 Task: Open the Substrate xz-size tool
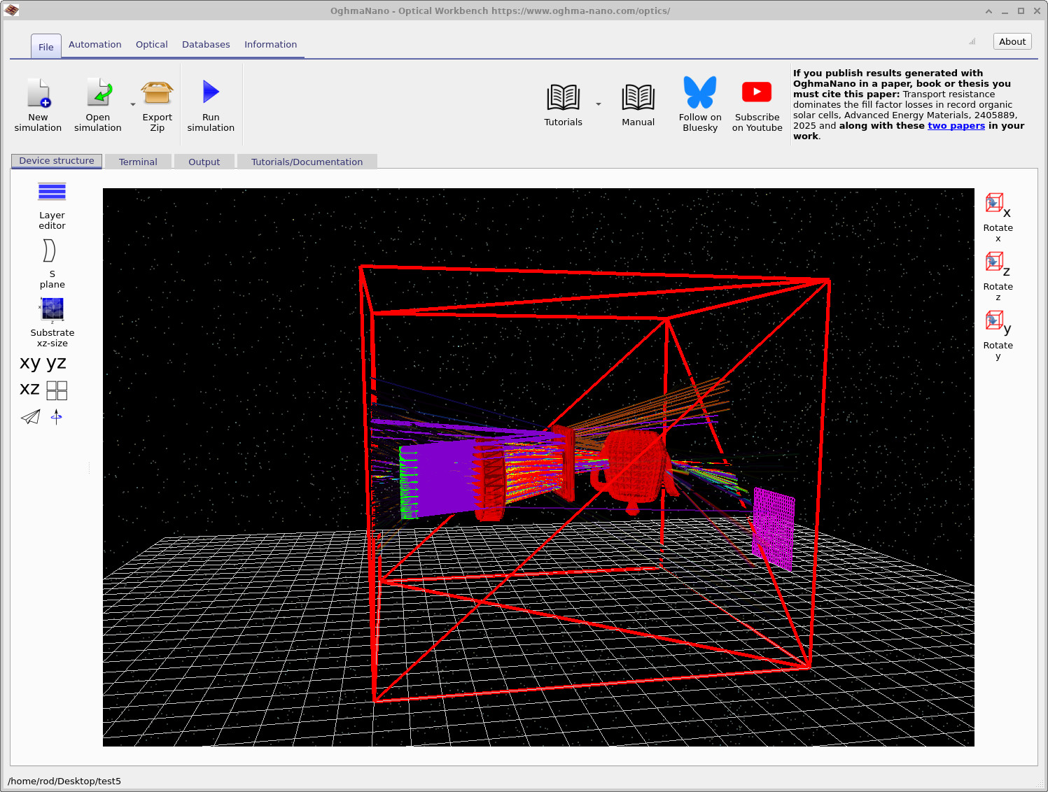pyautogui.click(x=52, y=310)
